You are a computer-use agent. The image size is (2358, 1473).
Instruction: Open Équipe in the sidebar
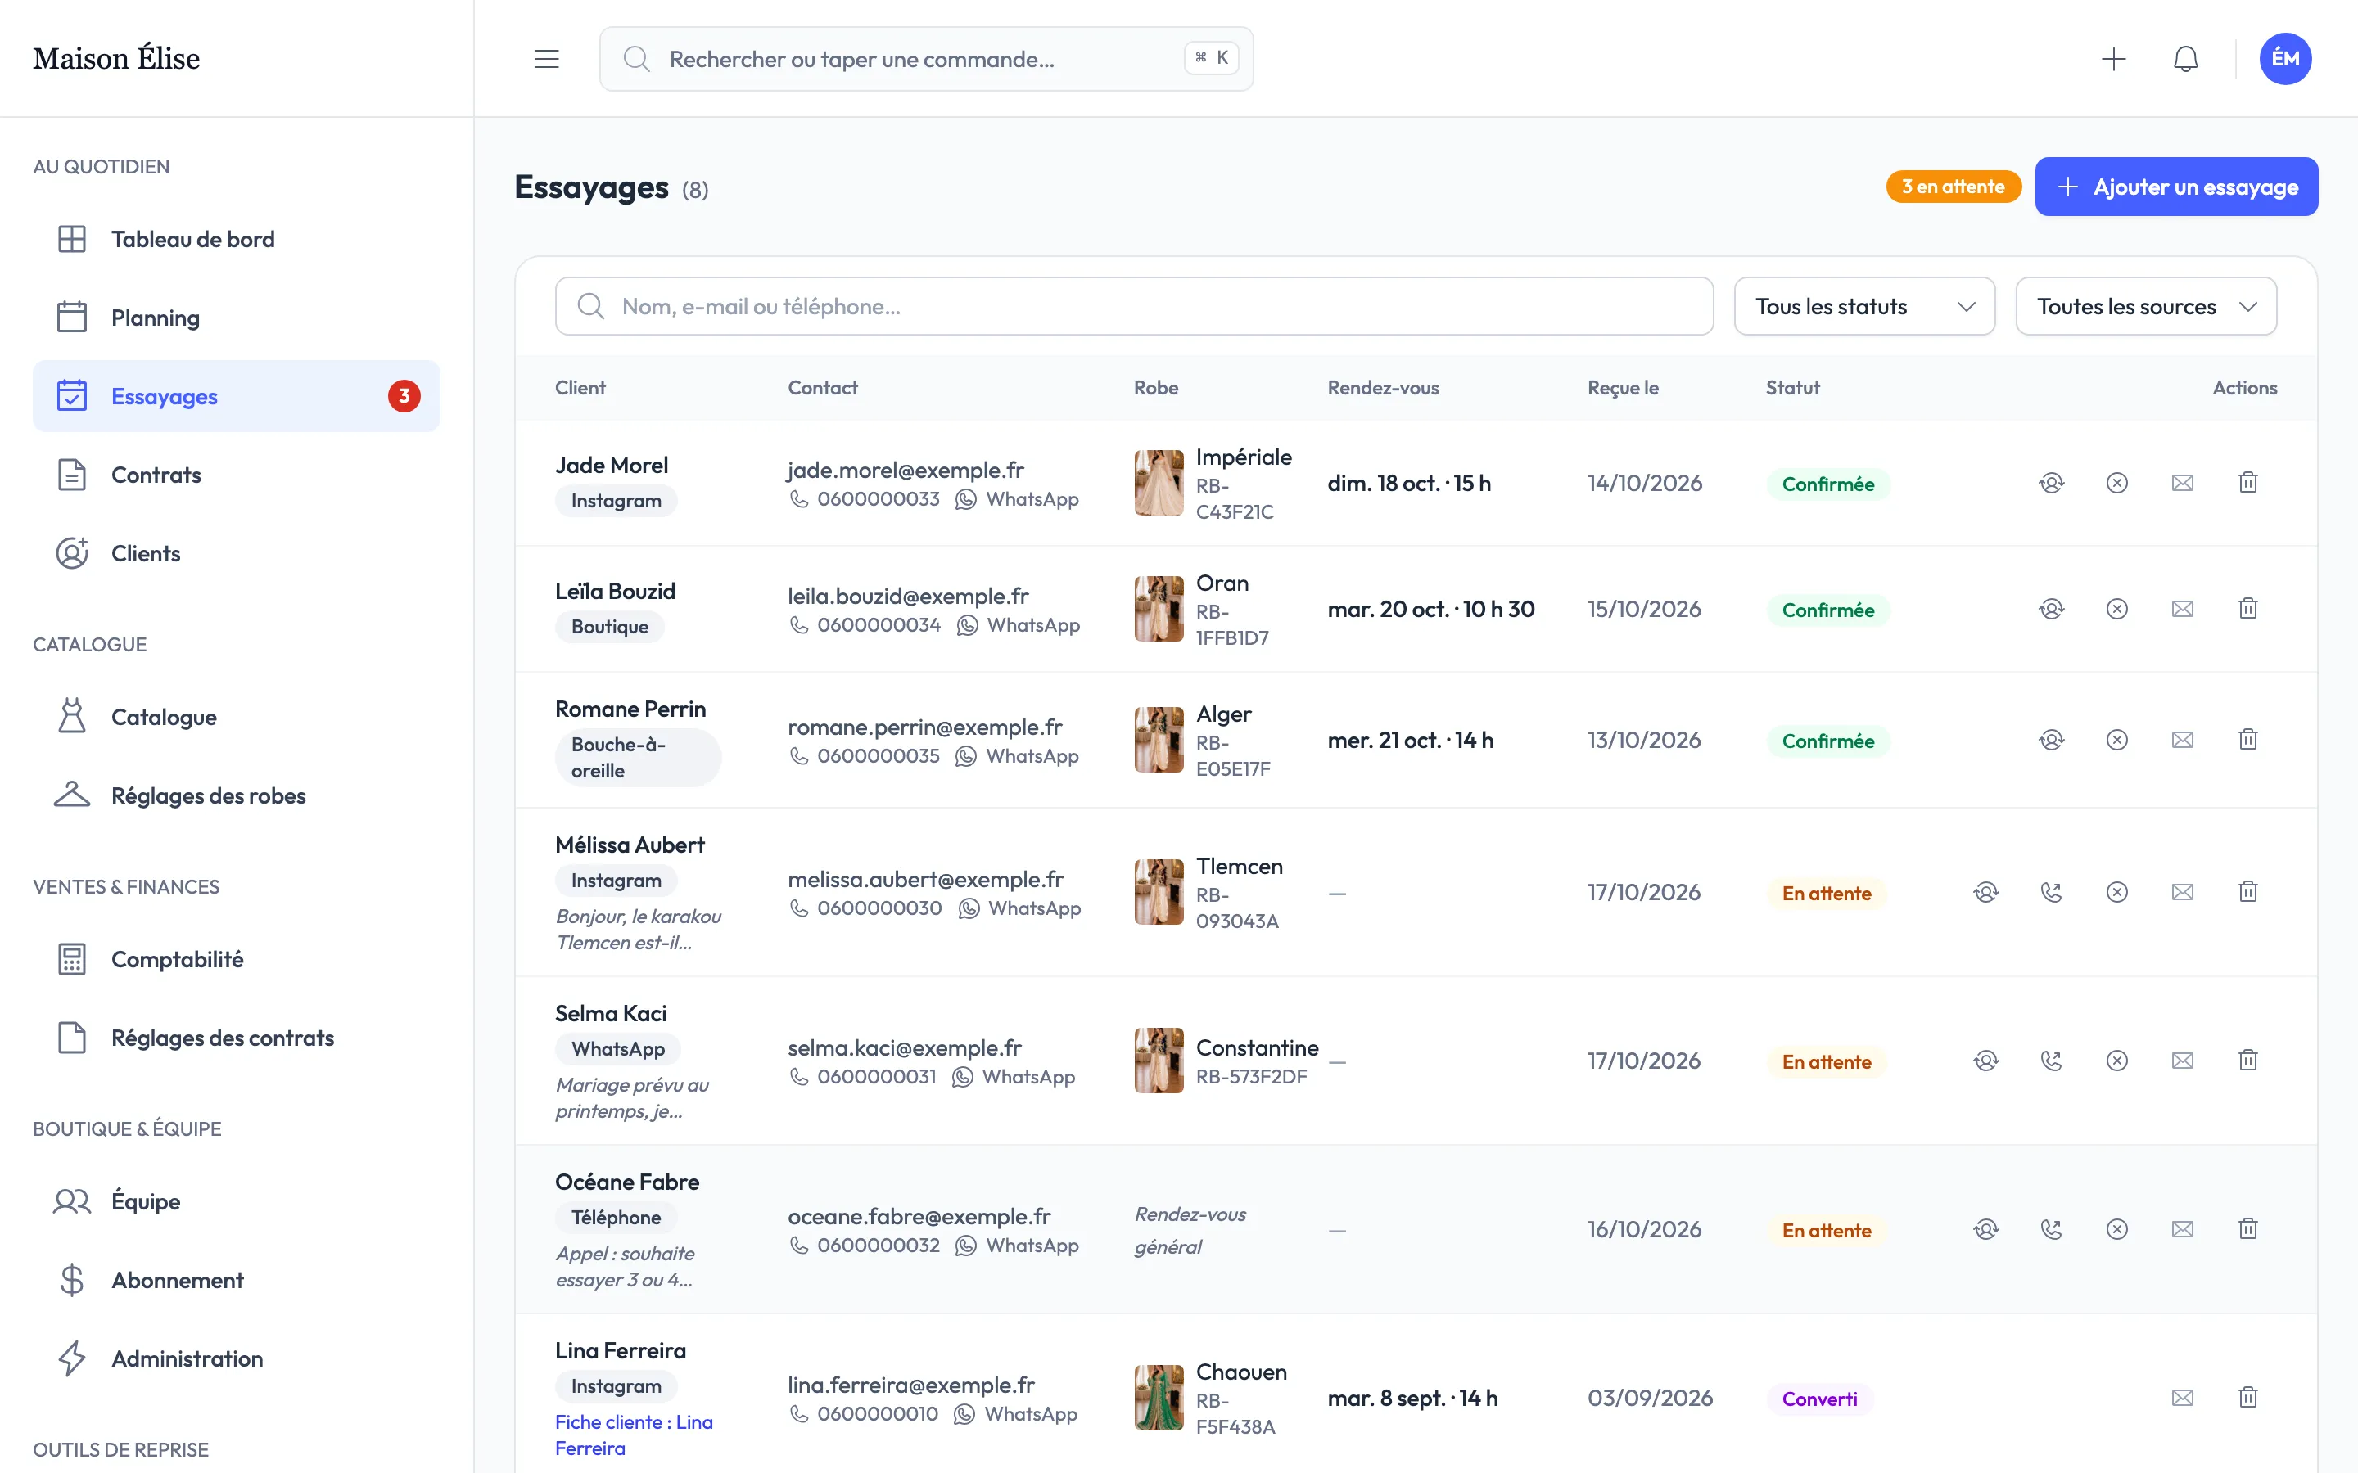(236, 1201)
